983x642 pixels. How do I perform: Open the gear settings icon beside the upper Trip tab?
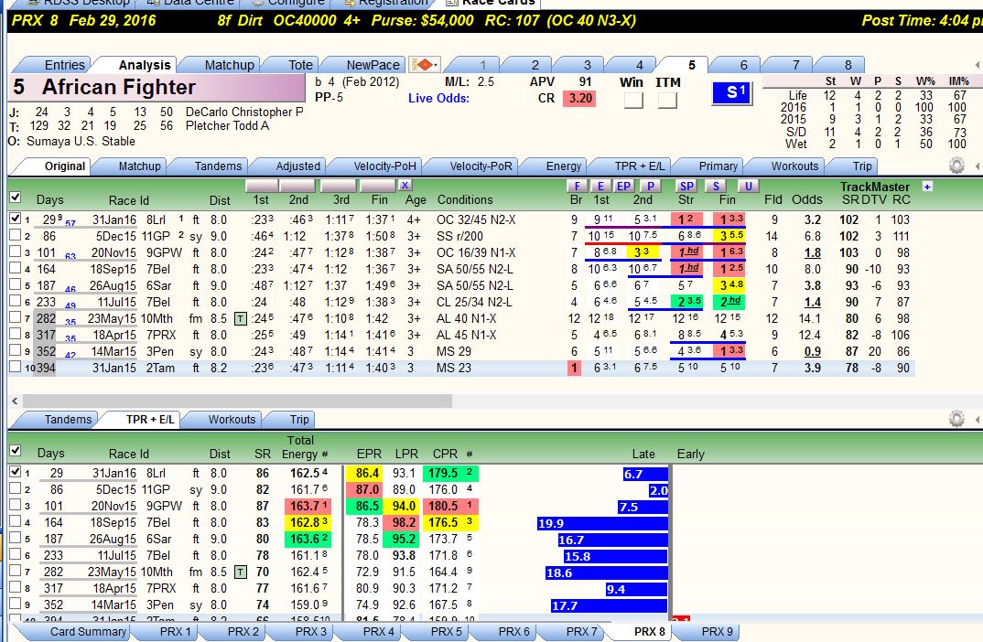956,166
